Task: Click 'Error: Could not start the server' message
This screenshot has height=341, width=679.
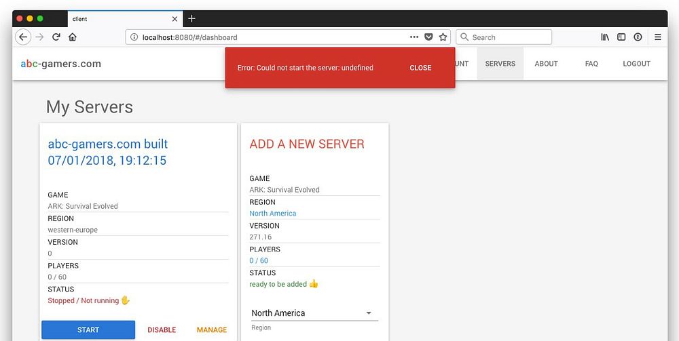Action: [306, 68]
